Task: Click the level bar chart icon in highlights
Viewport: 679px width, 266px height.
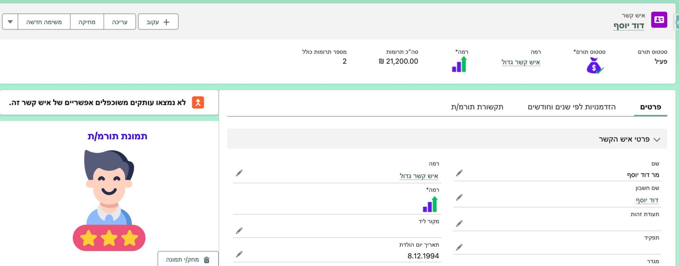Action: [x=460, y=64]
